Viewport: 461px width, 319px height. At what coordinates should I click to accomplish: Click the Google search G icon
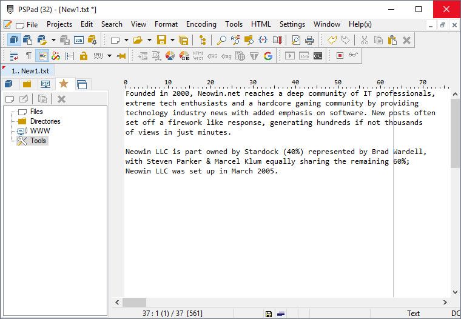[x=268, y=56]
